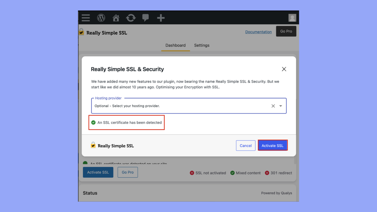The width and height of the screenshot is (377, 212).
Task: Go to site via home icon
Action: coord(116,18)
